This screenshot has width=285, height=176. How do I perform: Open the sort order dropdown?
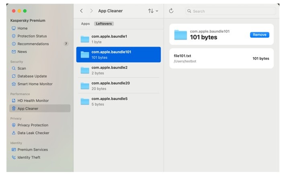click(x=153, y=11)
